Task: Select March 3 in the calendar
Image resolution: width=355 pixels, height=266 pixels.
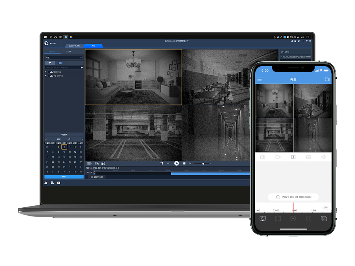Action: point(64,147)
